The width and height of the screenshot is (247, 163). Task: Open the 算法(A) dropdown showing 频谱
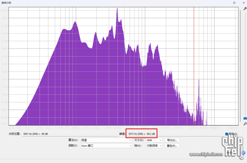tap(106, 140)
